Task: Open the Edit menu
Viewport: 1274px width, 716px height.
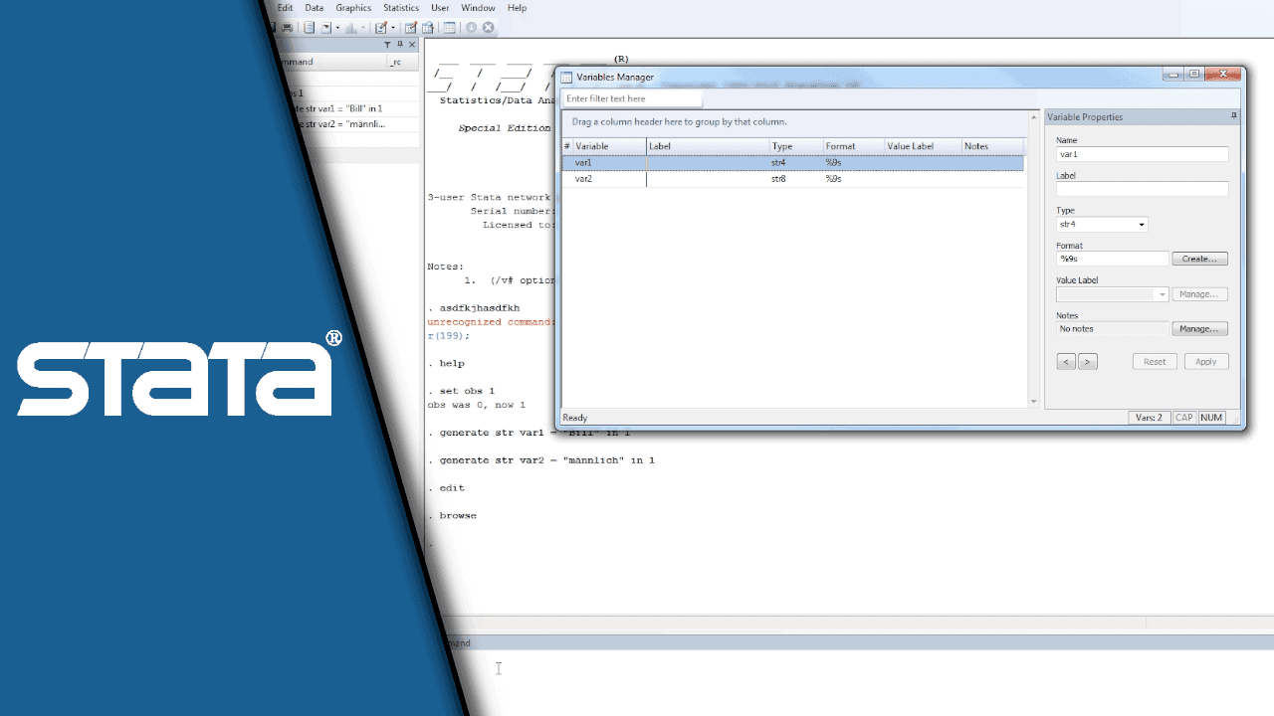Action: (x=285, y=8)
